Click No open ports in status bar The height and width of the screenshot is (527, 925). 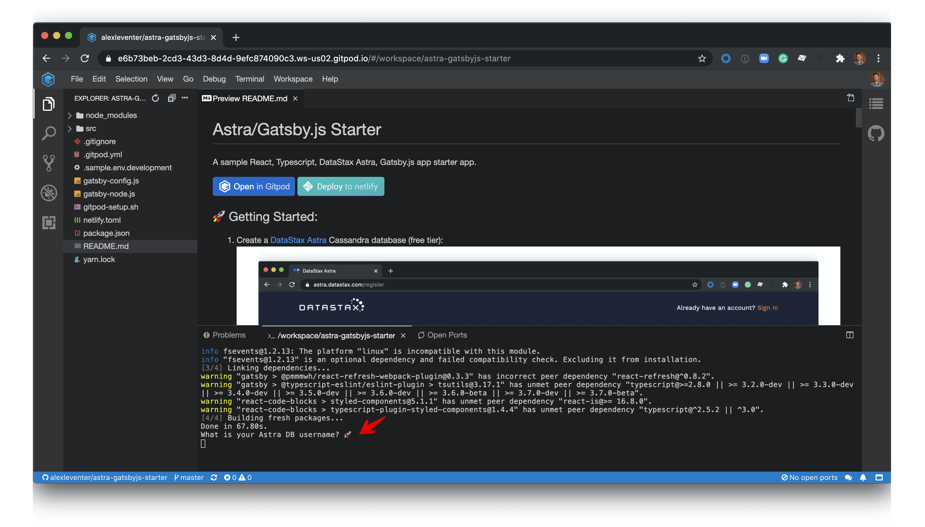(809, 477)
